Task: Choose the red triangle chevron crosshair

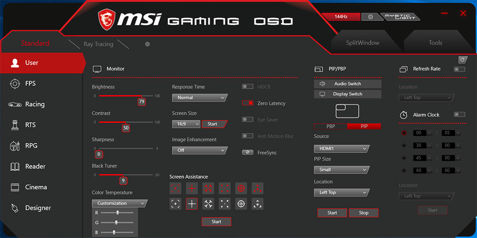Action: coord(257,189)
